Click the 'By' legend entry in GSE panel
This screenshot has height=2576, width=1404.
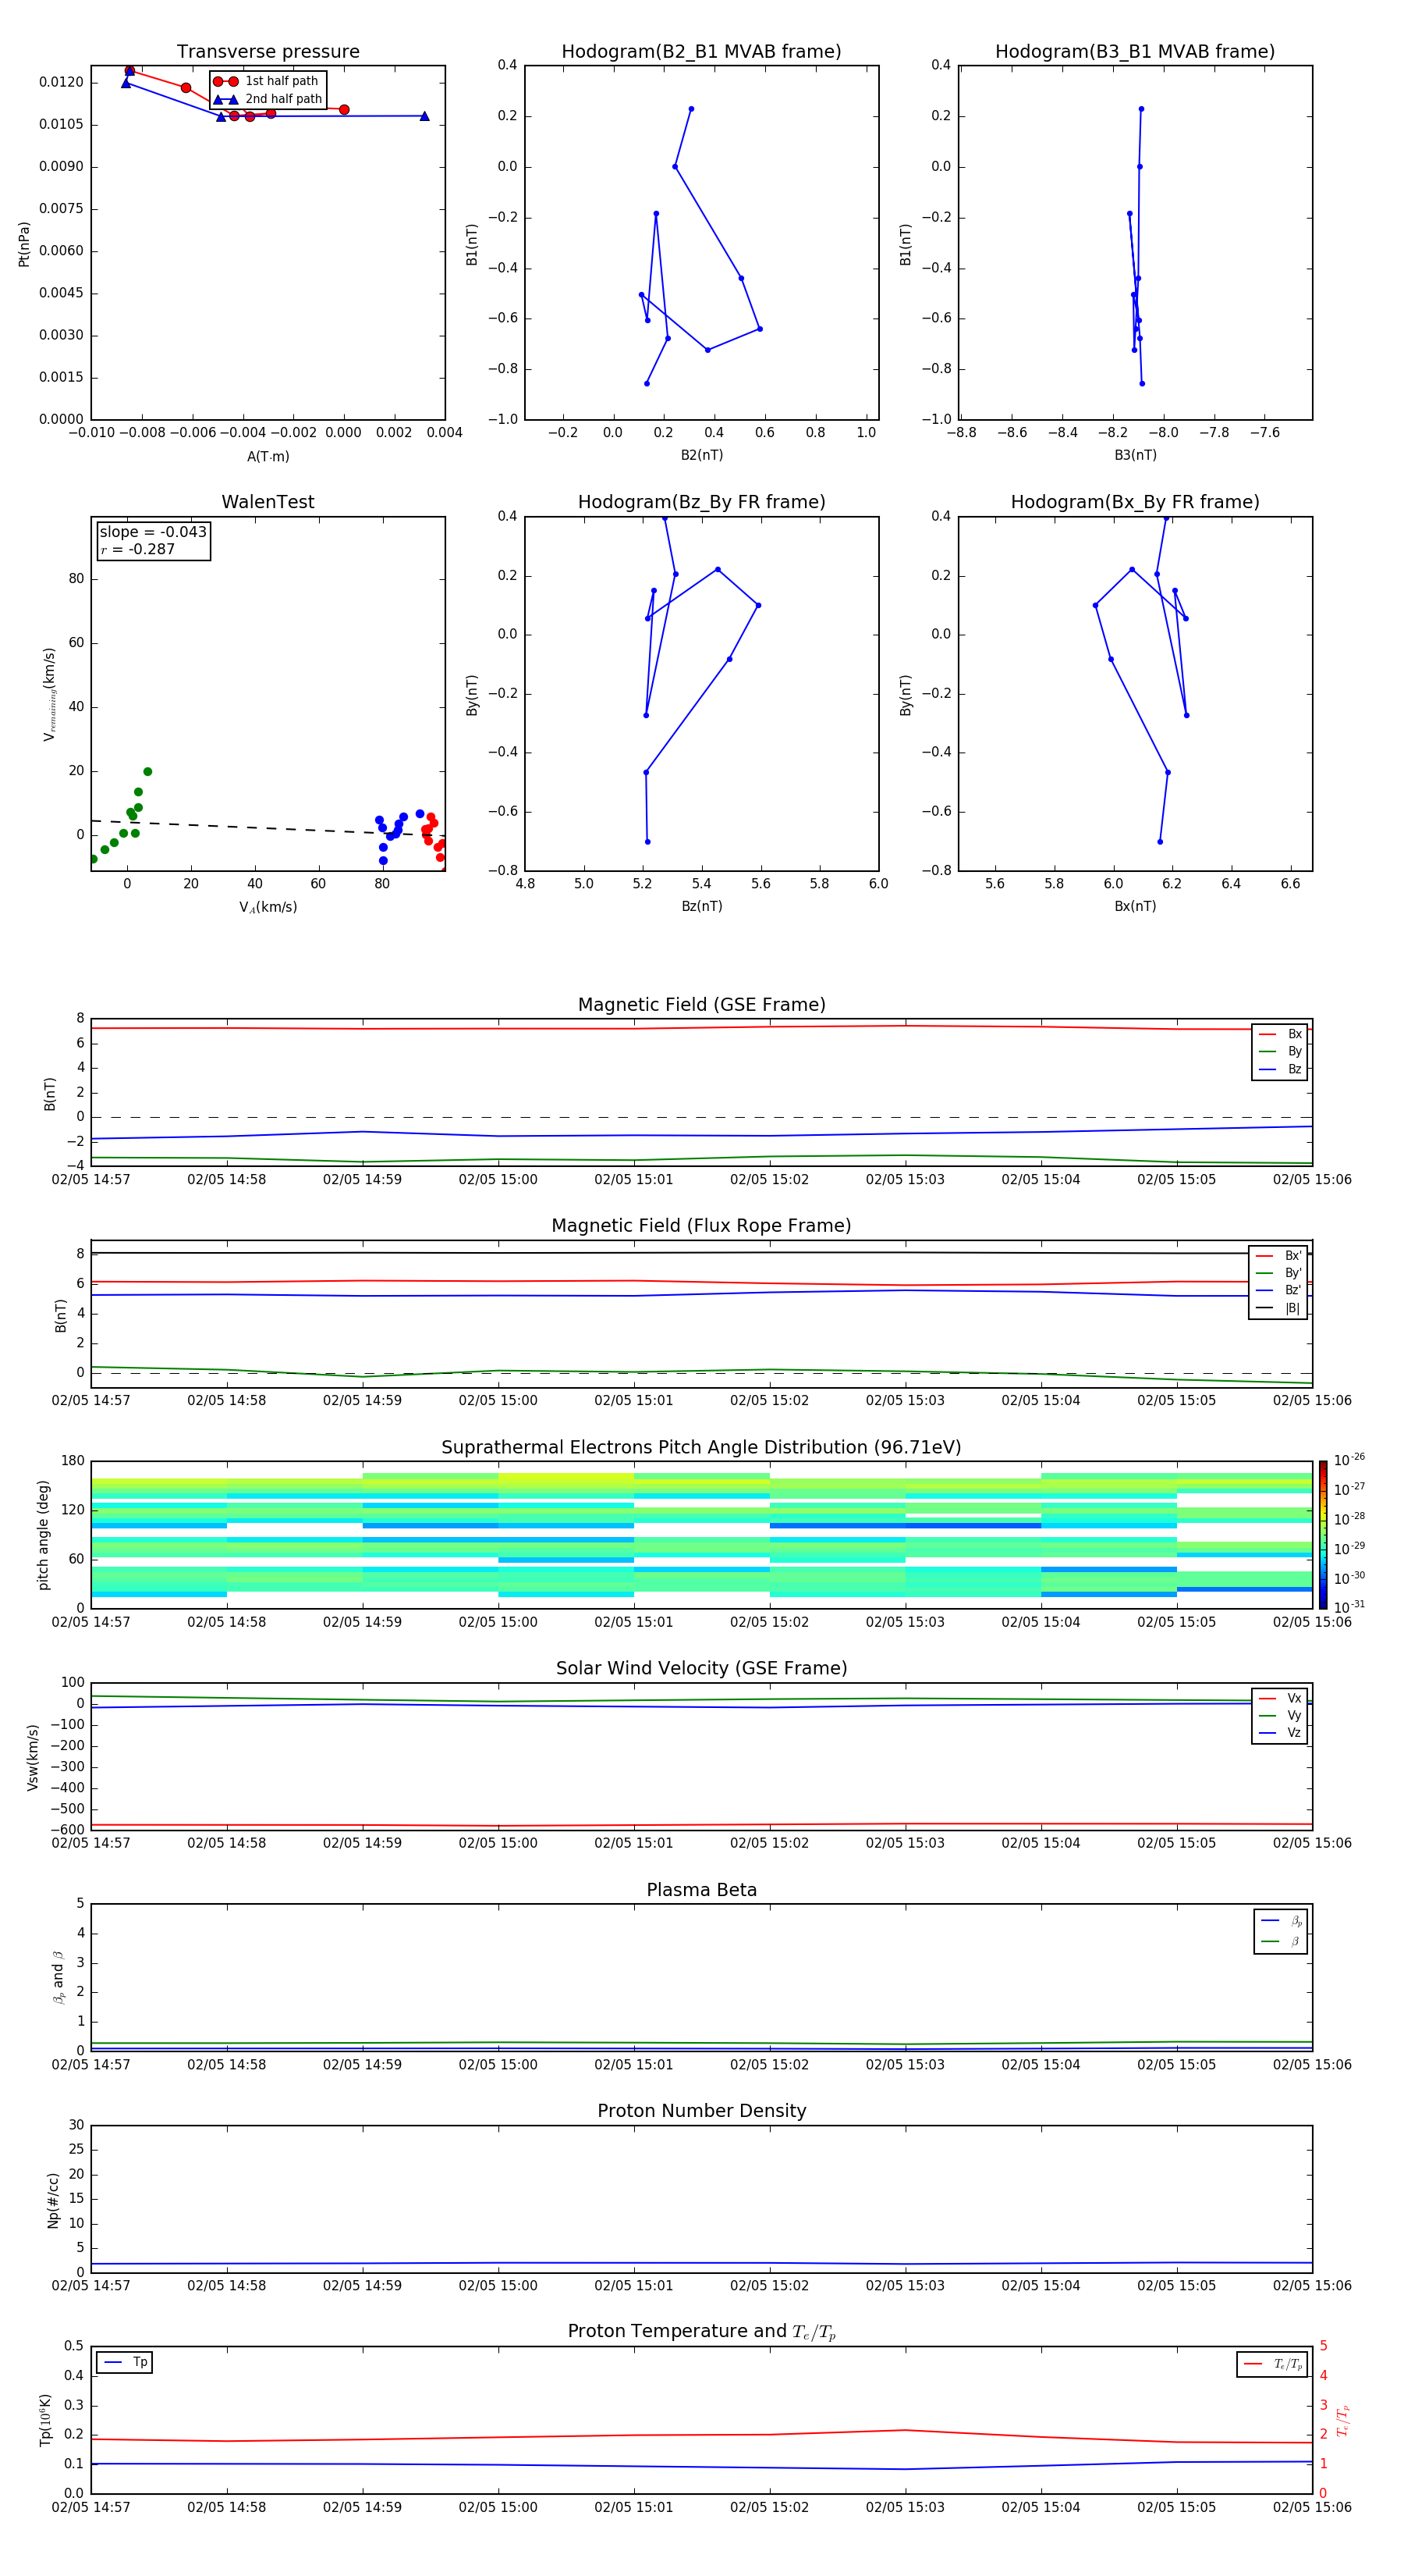pos(1280,1051)
